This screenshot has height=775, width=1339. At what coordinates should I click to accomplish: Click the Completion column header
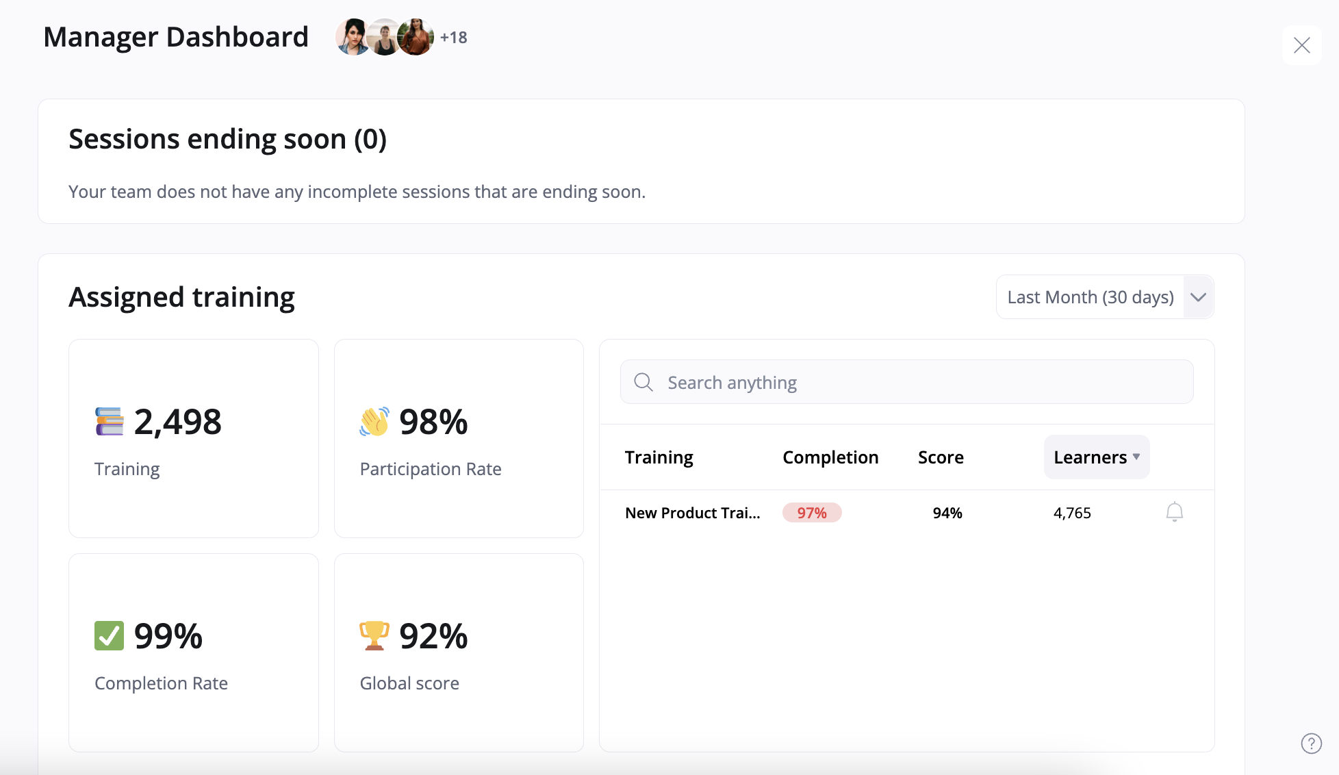tap(830, 457)
